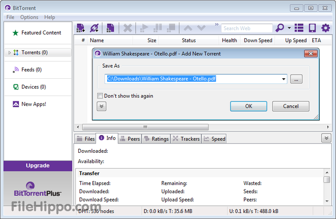Open Preferences via the gear icon
The height and width of the screenshot is (219, 336).
pos(325,28)
